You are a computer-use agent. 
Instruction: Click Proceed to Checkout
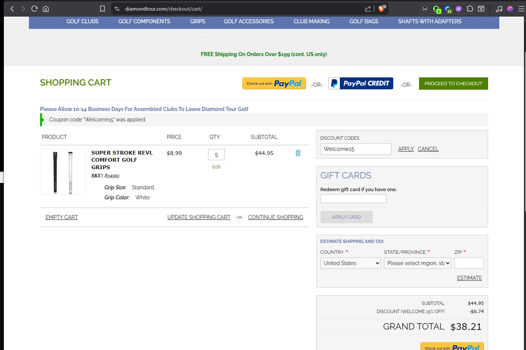click(453, 83)
